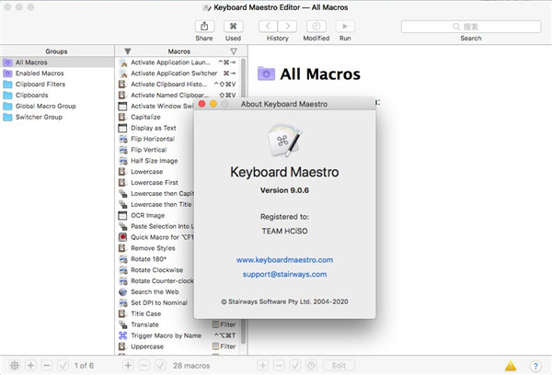
Task: Click the Keyboard Maestro app icon in About
Action: click(x=284, y=141)
